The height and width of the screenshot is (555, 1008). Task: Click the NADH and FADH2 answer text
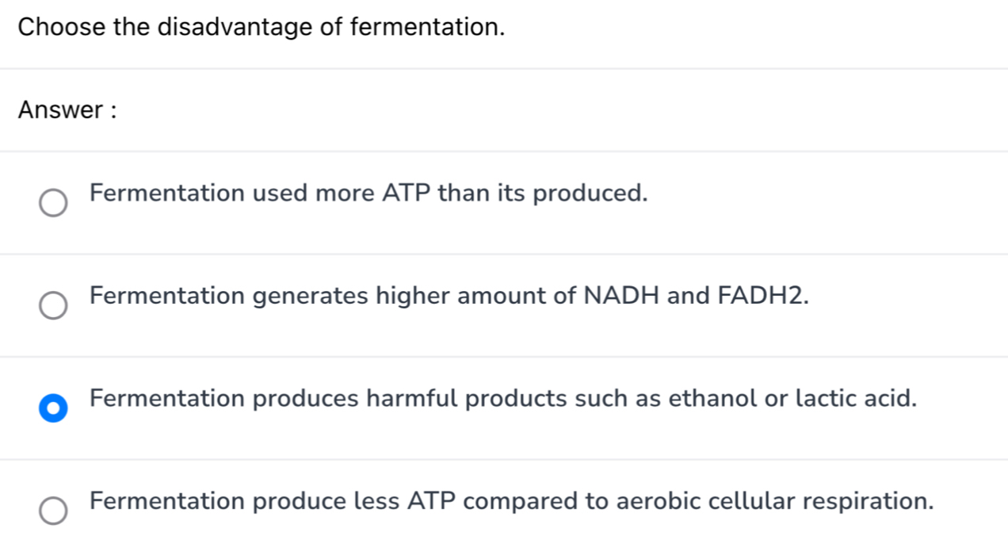pyautogui.click(x=449, y=296)
